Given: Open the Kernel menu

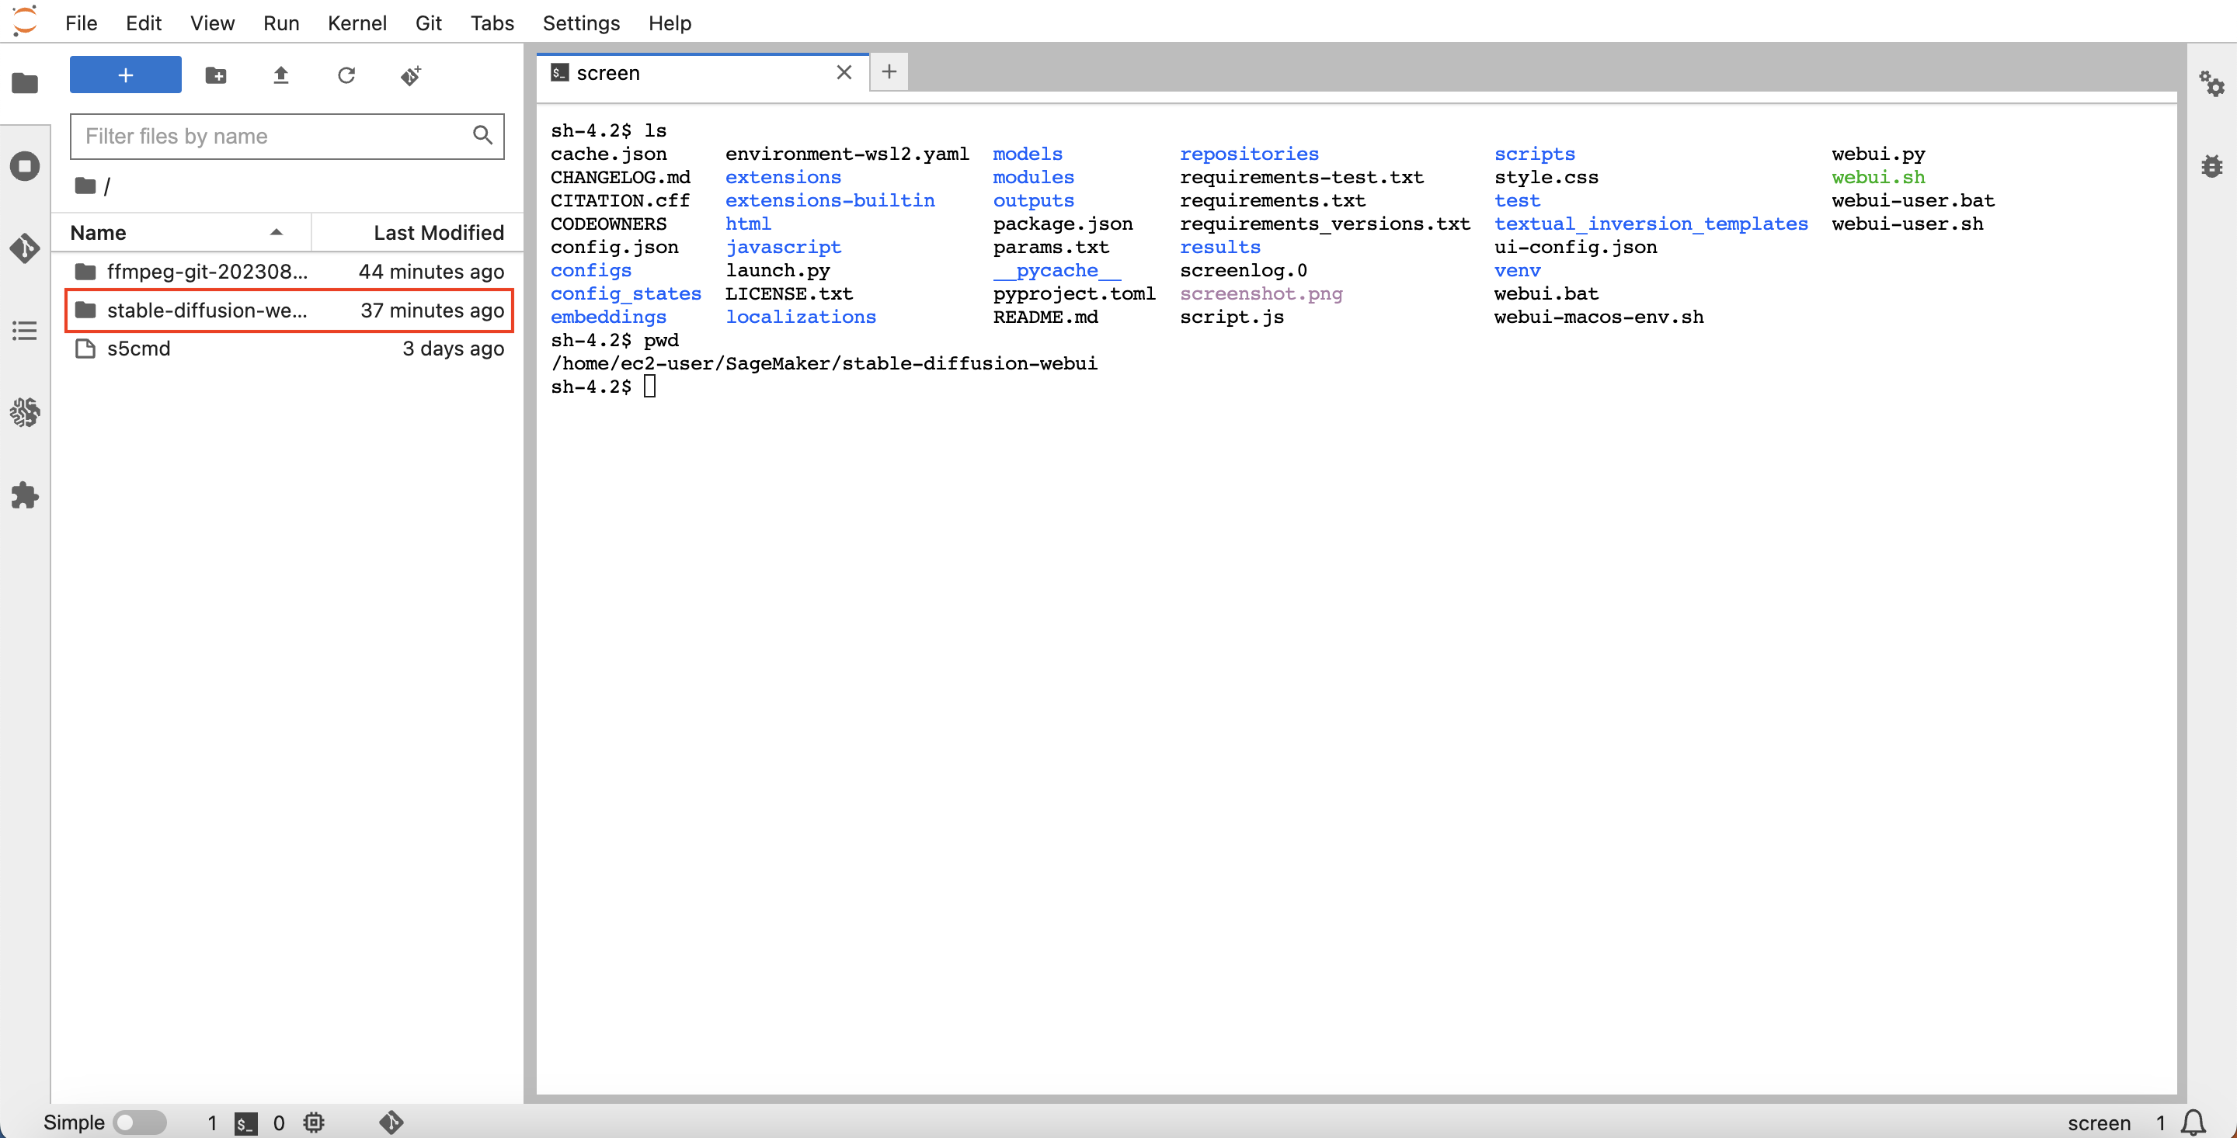Looking at the screenshot, I should [357, 23].
